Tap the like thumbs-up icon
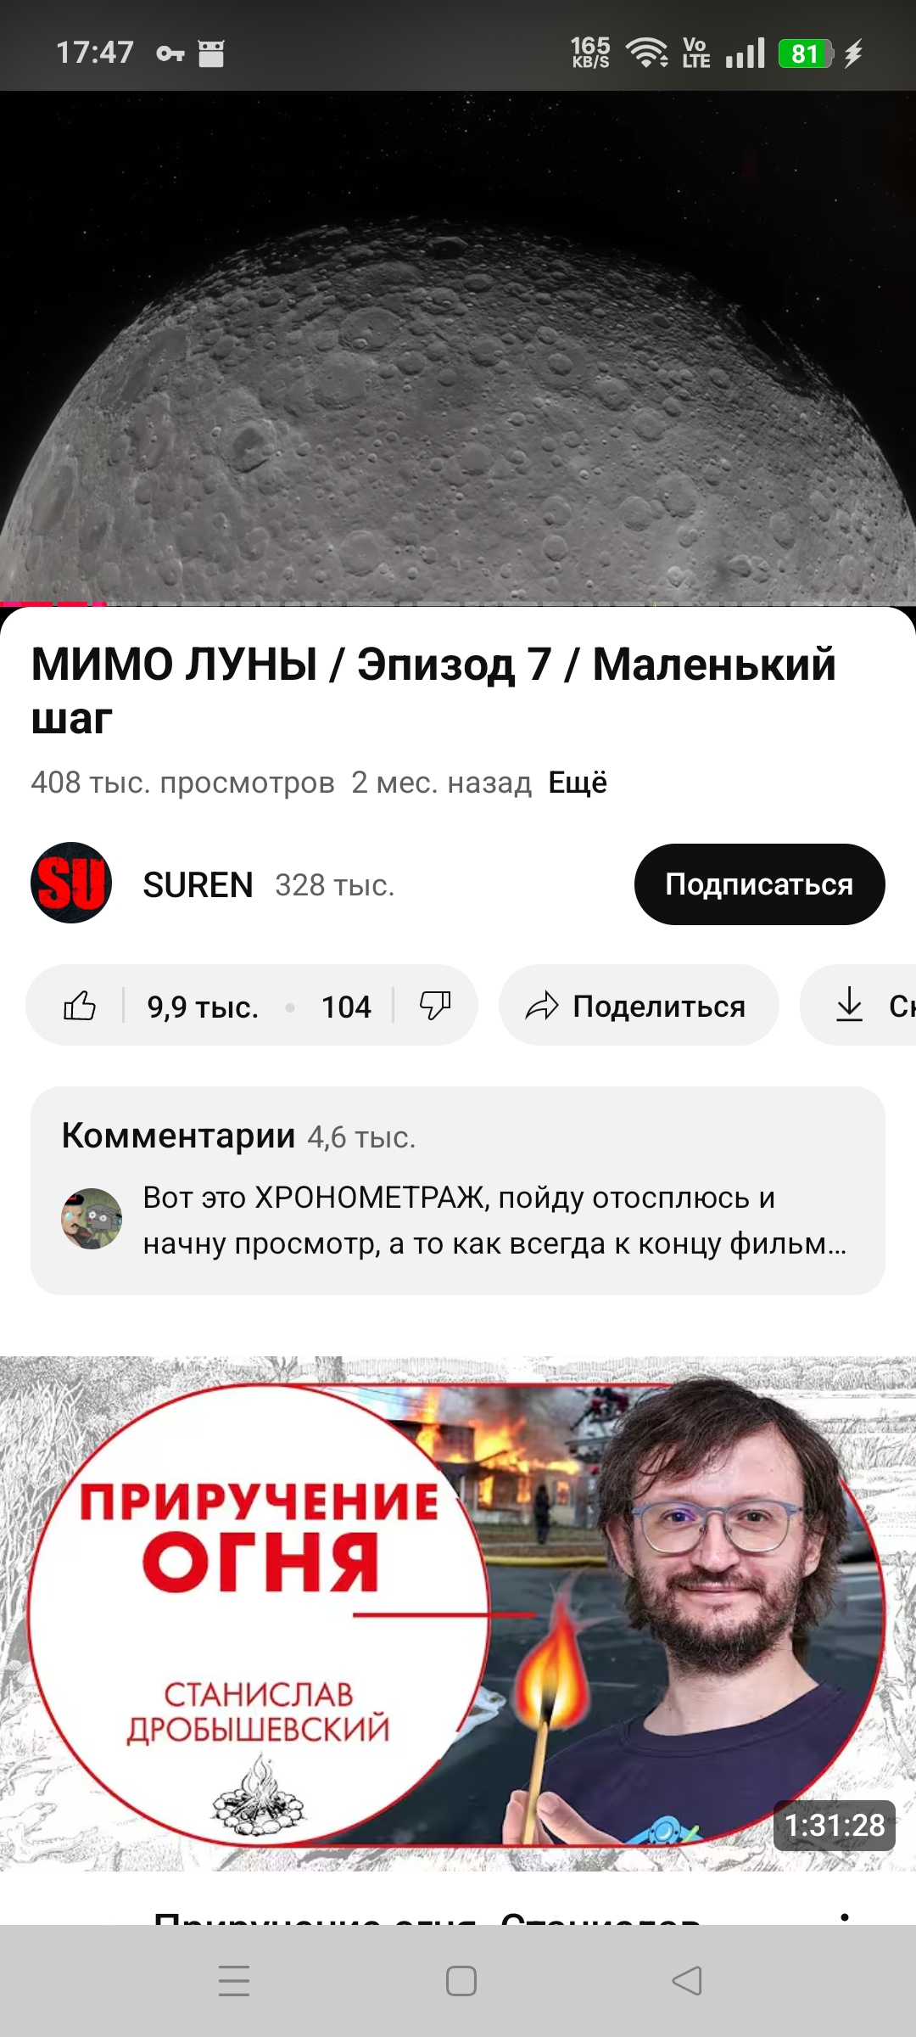This screenshot has height=2037, width=916. [80, 1006]
